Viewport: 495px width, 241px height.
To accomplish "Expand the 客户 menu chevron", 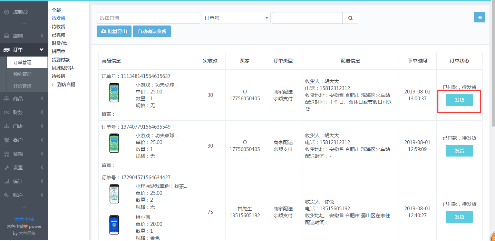I will click(x=42, y=140).
